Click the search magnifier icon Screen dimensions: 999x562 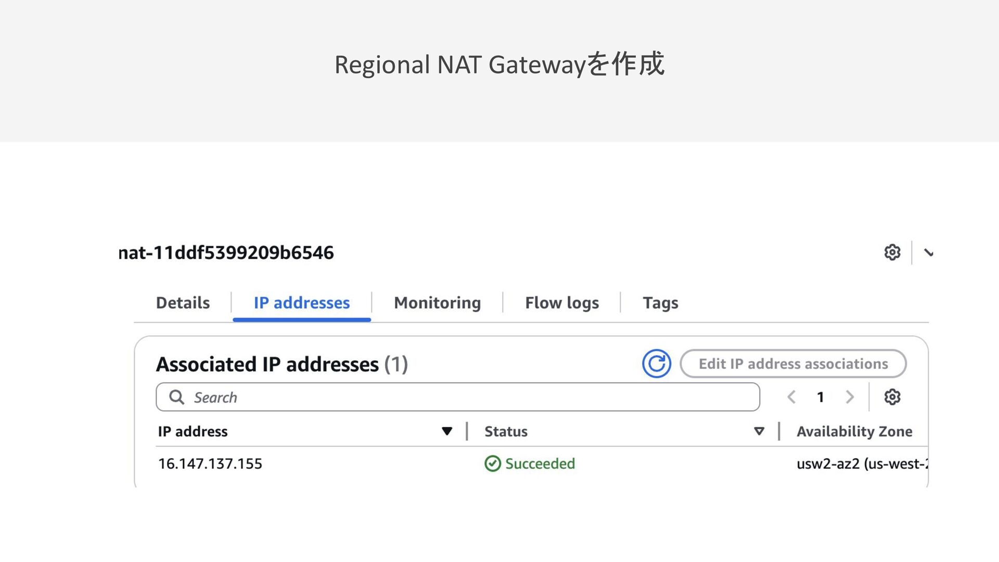click(x=177, y=397)
